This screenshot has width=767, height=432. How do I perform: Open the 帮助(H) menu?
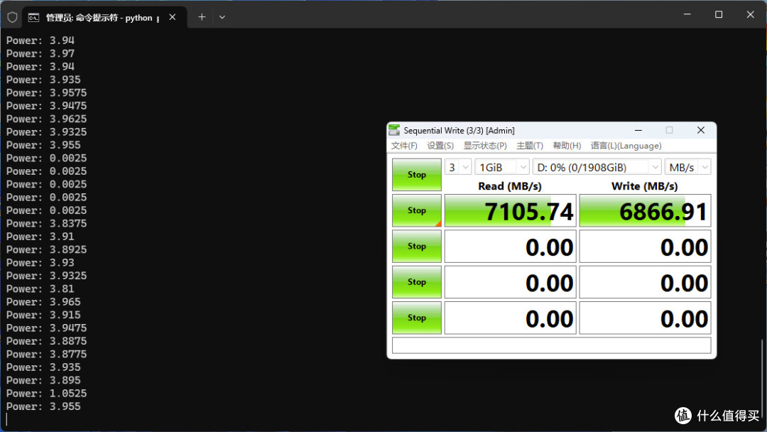pyautogui.click(x=567, y=146)
